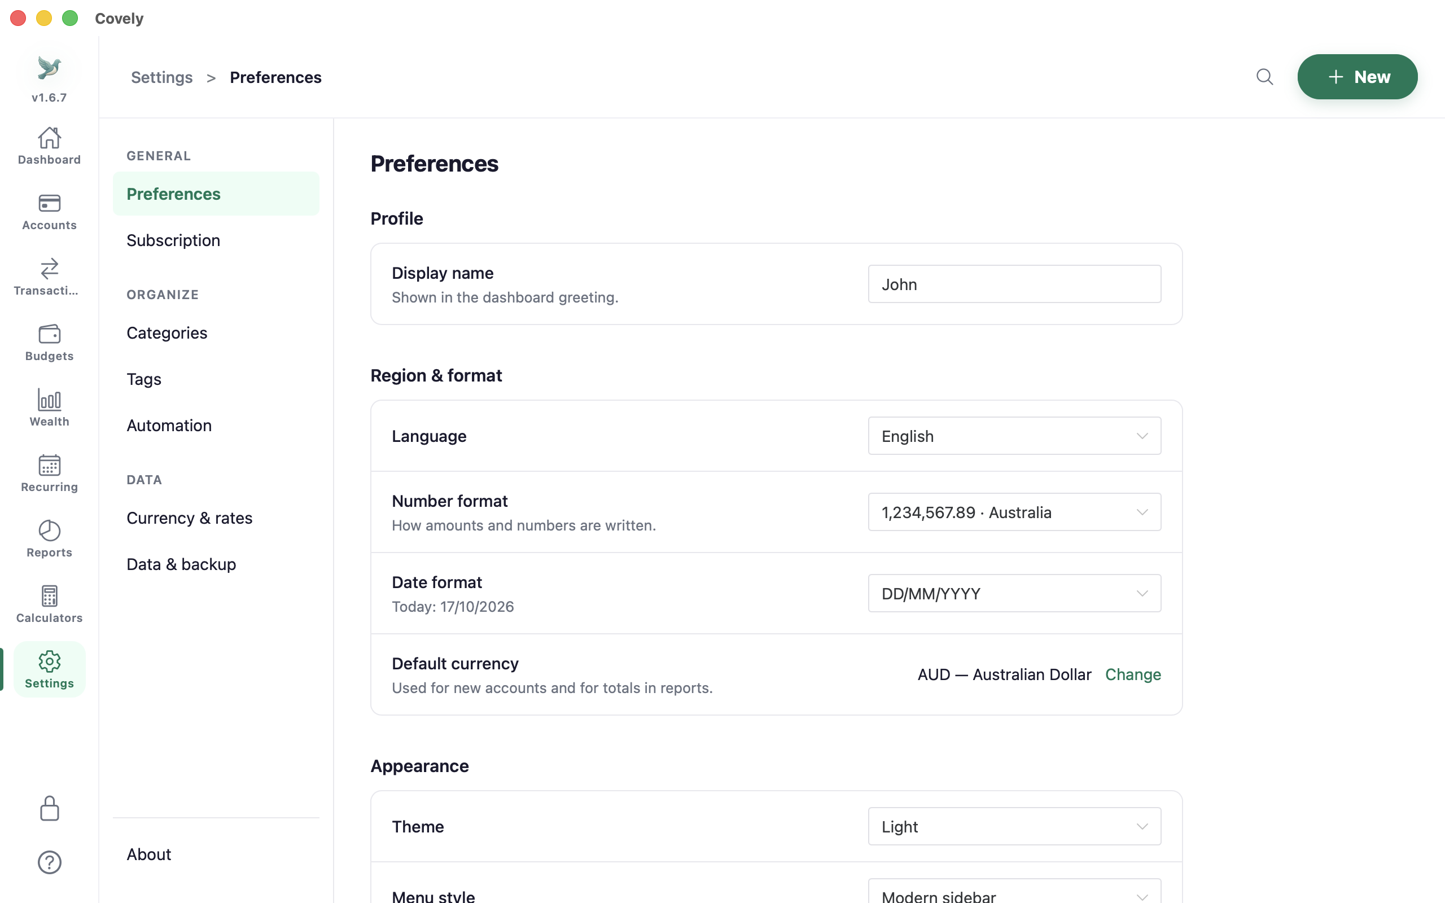This screenshot has height=903, width=1445.
Task: Open the Tags settings page
Action: pos(216,379)
